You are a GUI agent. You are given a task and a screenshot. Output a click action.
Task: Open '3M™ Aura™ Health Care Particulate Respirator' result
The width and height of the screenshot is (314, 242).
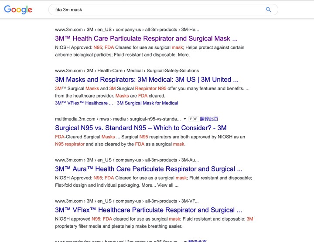[x=149, y=169]
